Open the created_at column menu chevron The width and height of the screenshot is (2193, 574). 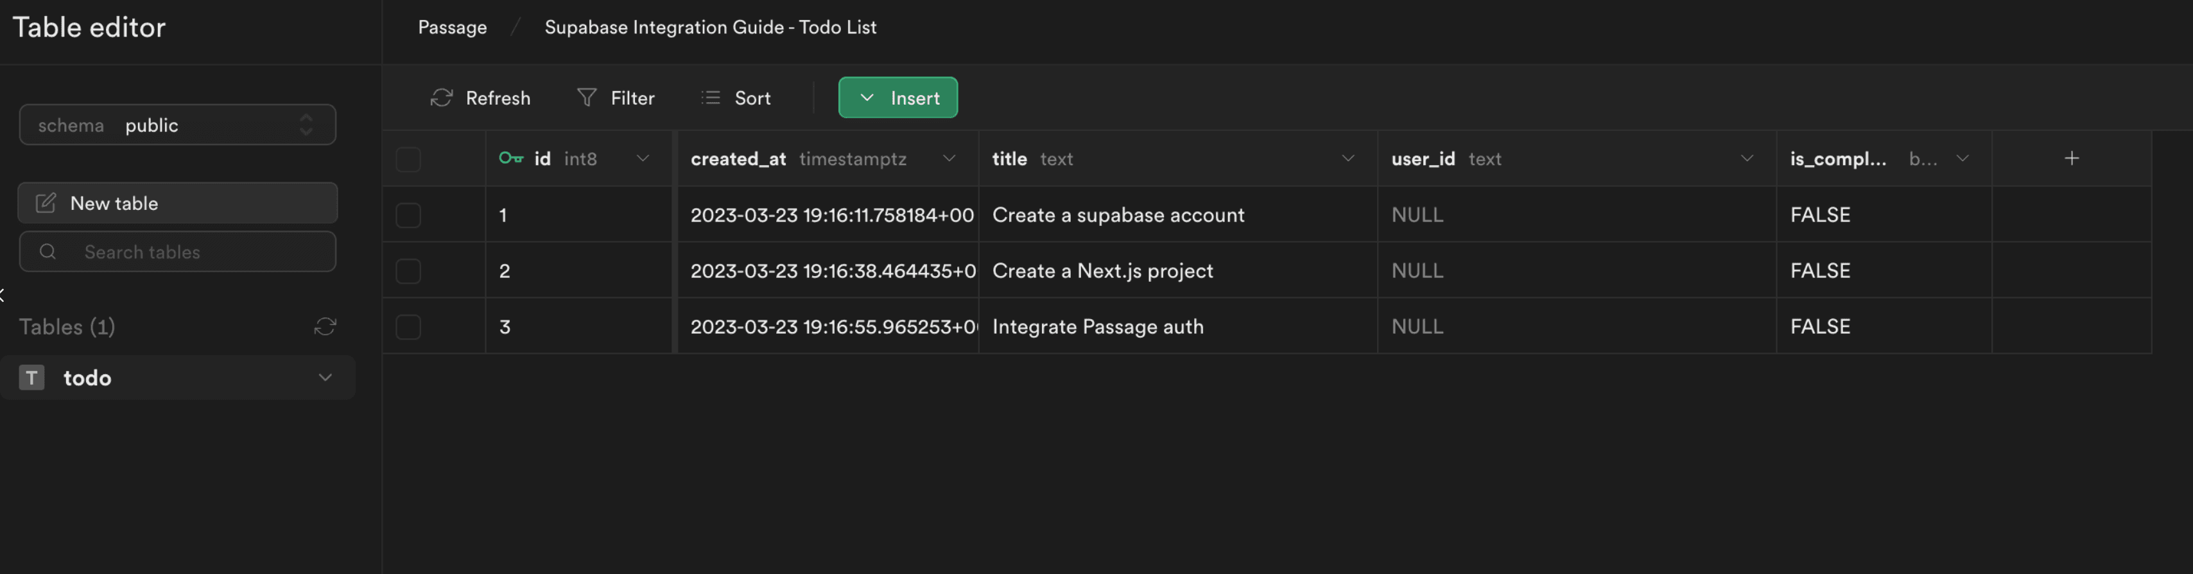[x=948, y=157]
